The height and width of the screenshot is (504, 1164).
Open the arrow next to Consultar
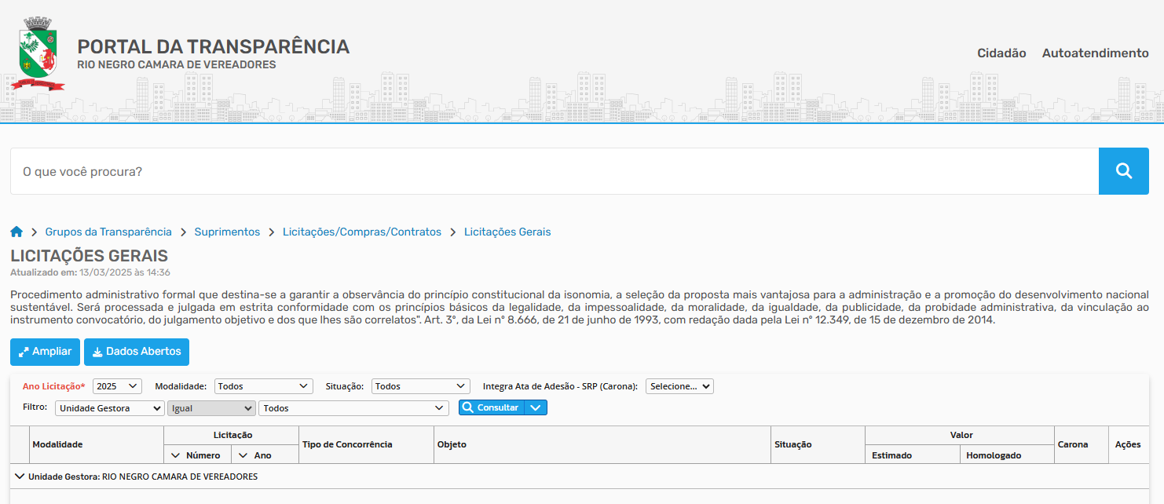point(535,407)
